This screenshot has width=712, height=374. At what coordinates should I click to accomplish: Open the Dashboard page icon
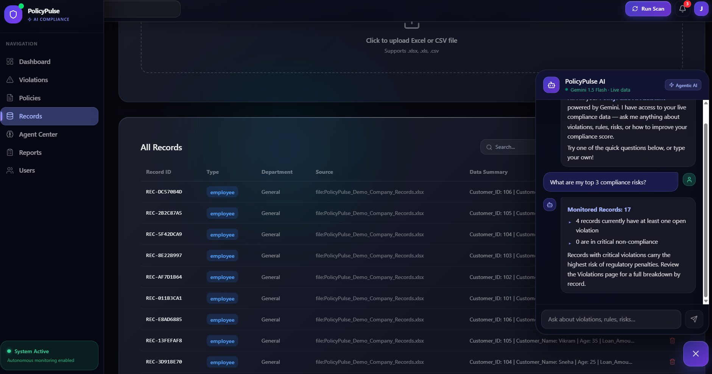pyautogui.click(x=10, y=62)
